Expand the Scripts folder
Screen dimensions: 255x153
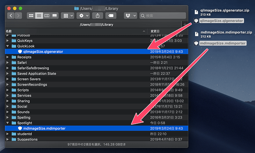tap(7, 90)
